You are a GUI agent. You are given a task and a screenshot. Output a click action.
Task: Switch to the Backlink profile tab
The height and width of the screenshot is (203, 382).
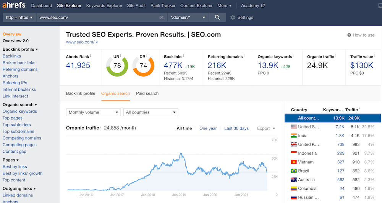pyautogui.click(x=81, y=93)
